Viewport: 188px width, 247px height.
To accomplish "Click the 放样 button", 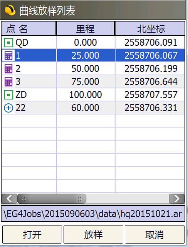I will click(x=93, y=234).
